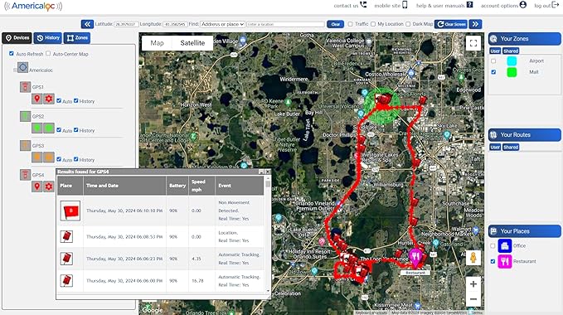Expand right panel with double-arrow button
This screenshot has height=315, width=563.
(475, 24)
